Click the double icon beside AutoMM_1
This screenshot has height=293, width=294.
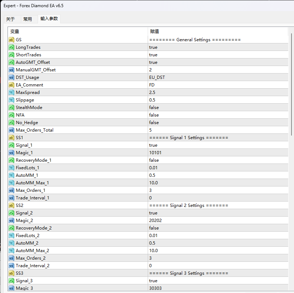coord(11,175)
